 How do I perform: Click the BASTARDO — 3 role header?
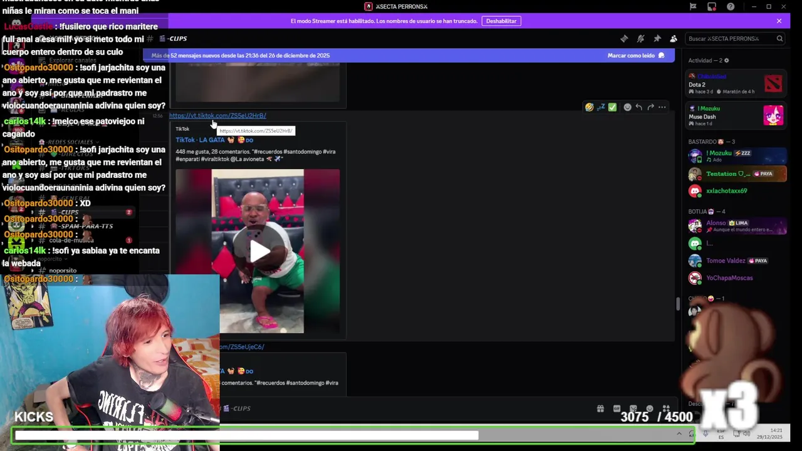(x=711, y=142)
